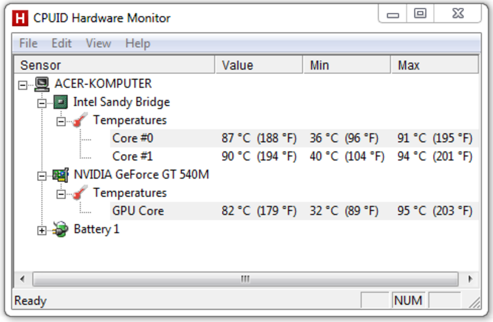
Task: Select the GPU Core sensor row
Action: (x=295, y=211)
